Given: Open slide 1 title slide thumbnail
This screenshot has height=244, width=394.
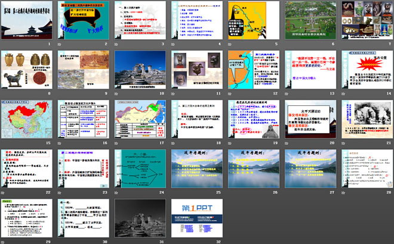Looking at the screenshot, I should 28,21.
